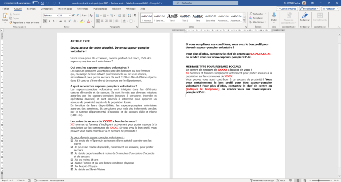Apply the Sous-titre style
The width and height of the screenshot is (341, 182).
click(x=210, y=18)
